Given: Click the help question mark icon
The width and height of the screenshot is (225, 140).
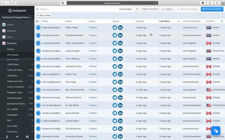Looking at the screenshot, I should click(27, 137).
